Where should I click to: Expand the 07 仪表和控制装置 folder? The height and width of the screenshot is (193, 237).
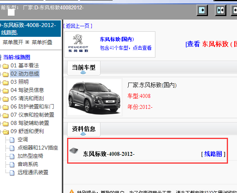click(x=32, y=115)
